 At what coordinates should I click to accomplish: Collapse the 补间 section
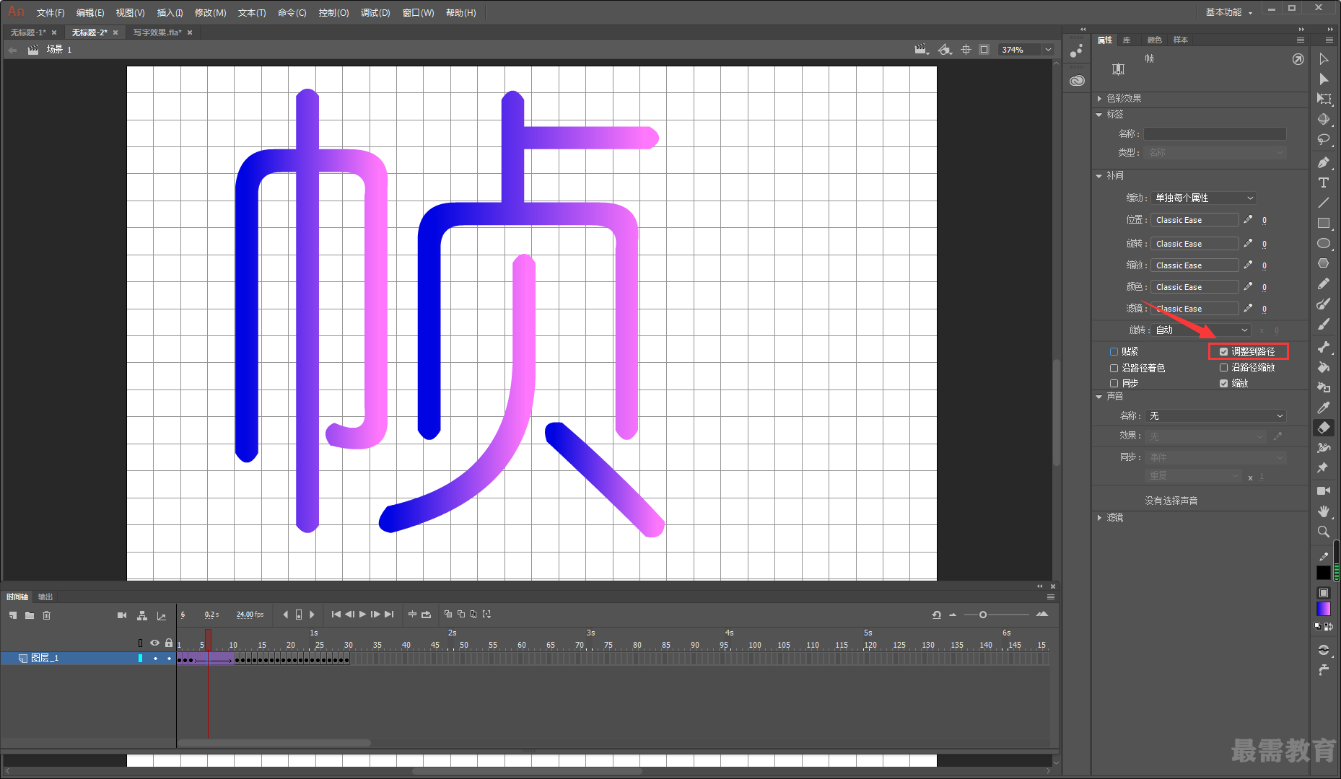pos(1099,176)
